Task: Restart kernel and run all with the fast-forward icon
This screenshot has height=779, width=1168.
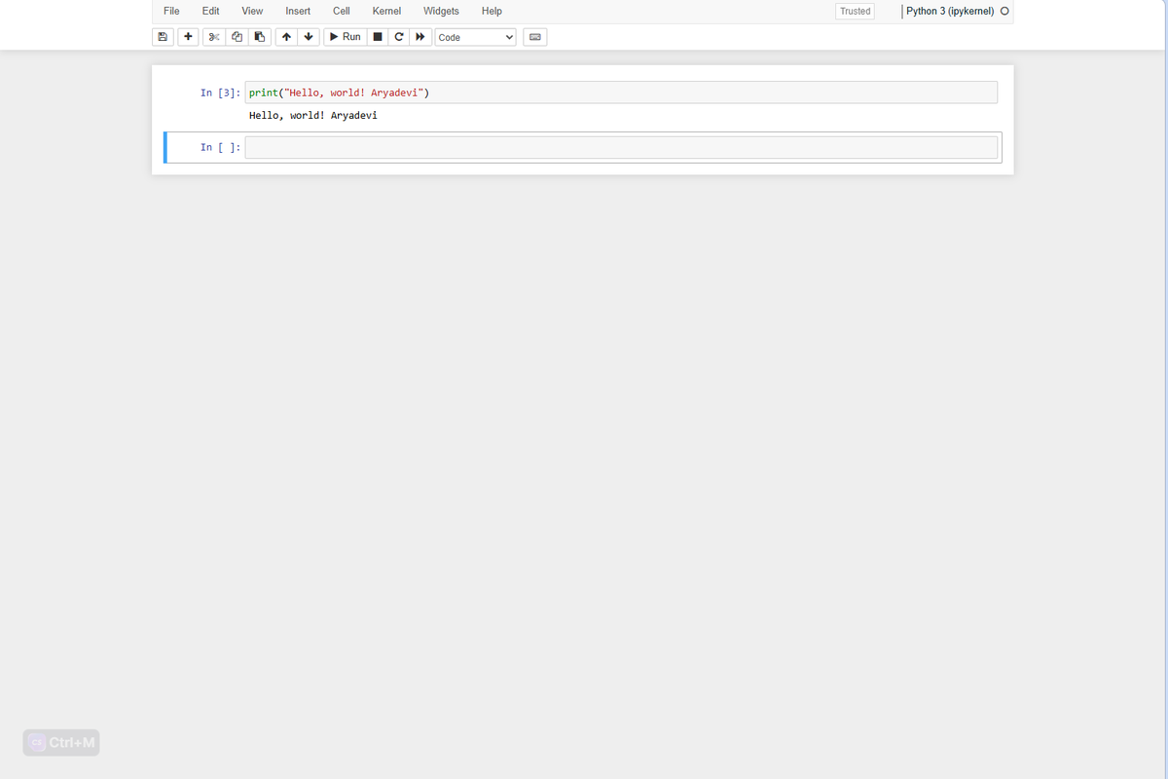Action: pos(420,37)
